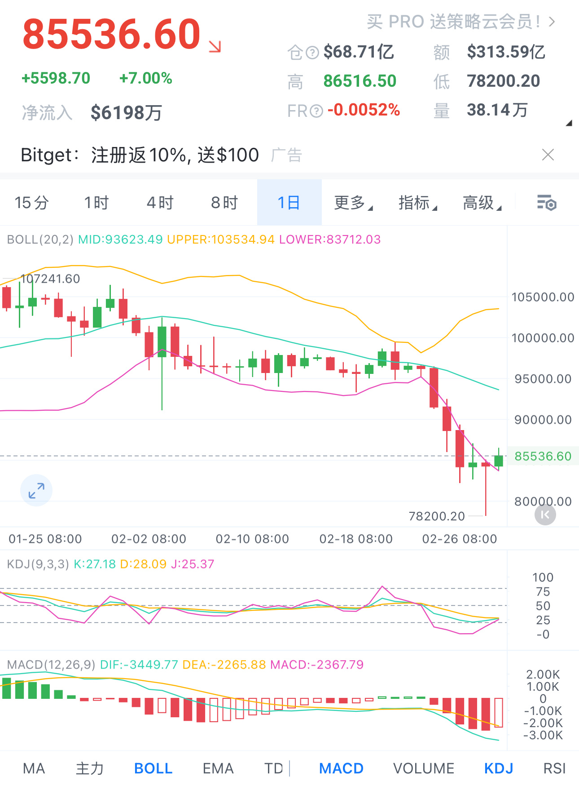Tap the +7.00% change value

pyautogui.click(x=146, y=78)
